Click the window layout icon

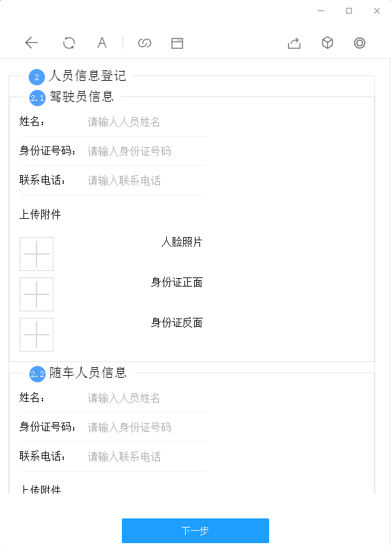177,43
